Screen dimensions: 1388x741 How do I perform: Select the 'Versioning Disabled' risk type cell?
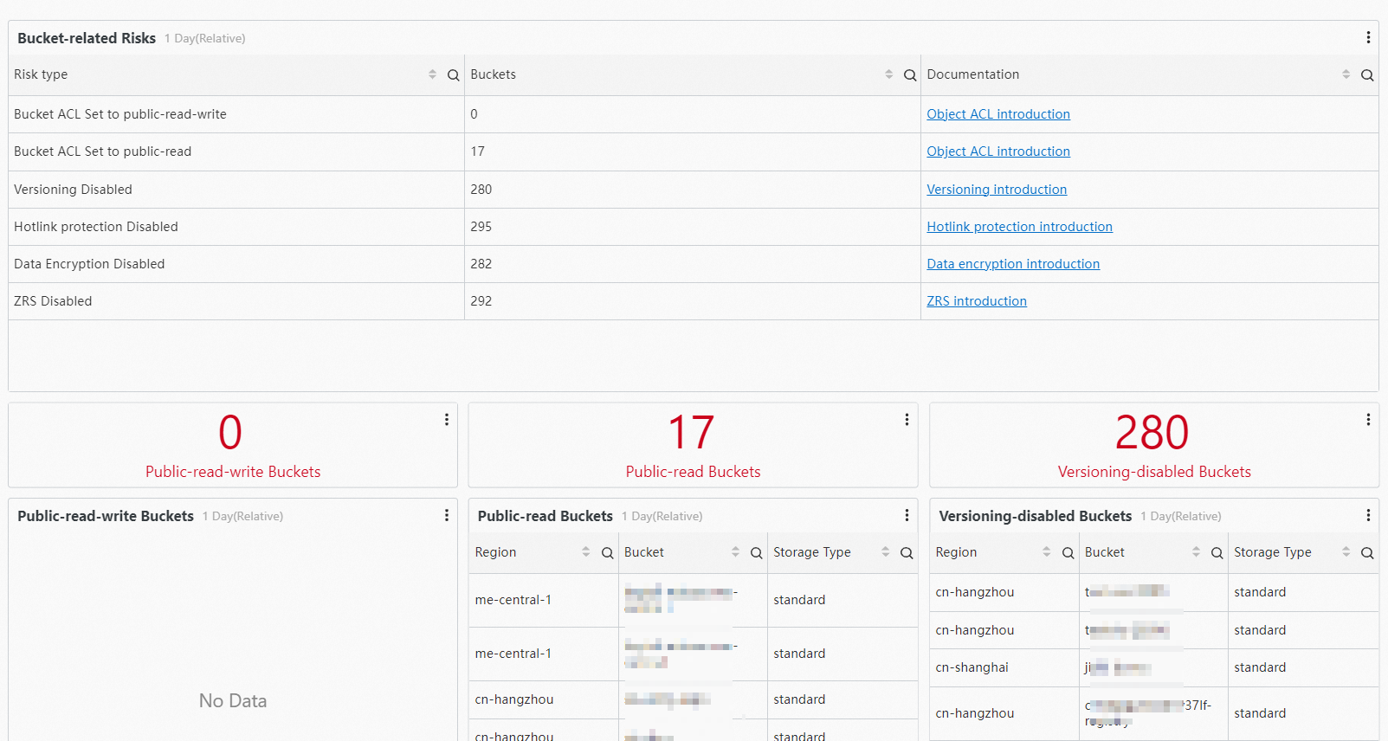pos(236,190)
